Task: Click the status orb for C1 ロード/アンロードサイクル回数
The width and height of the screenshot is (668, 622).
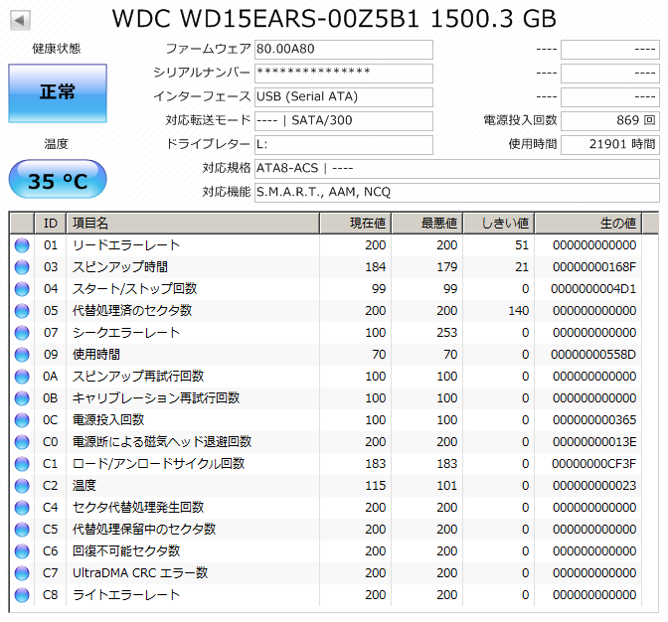Action: coord(22,464)
